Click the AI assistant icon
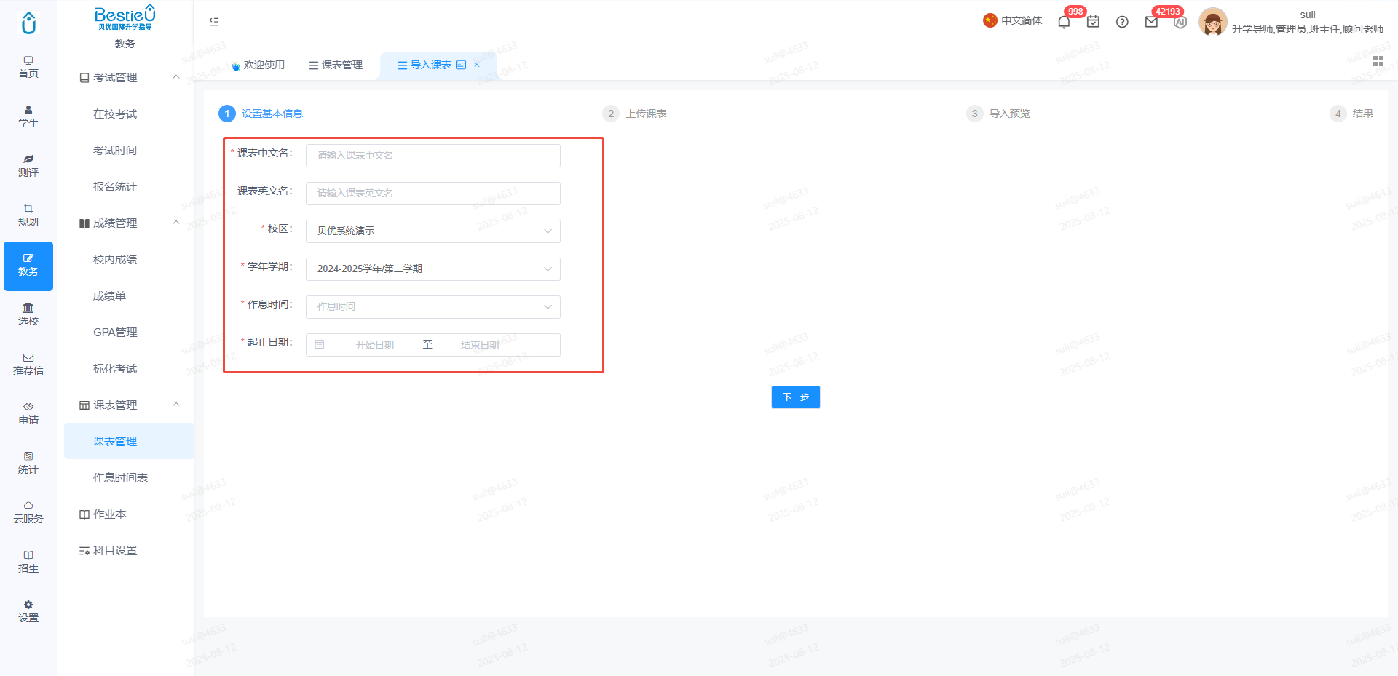This screenshot has height=676, width=1398. 1180,22
